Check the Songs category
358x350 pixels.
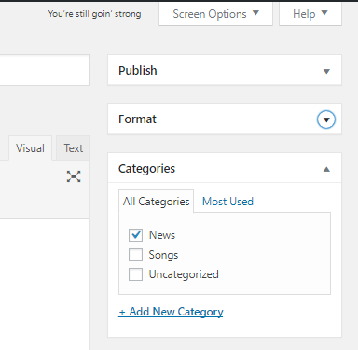(x=136, y=255)
